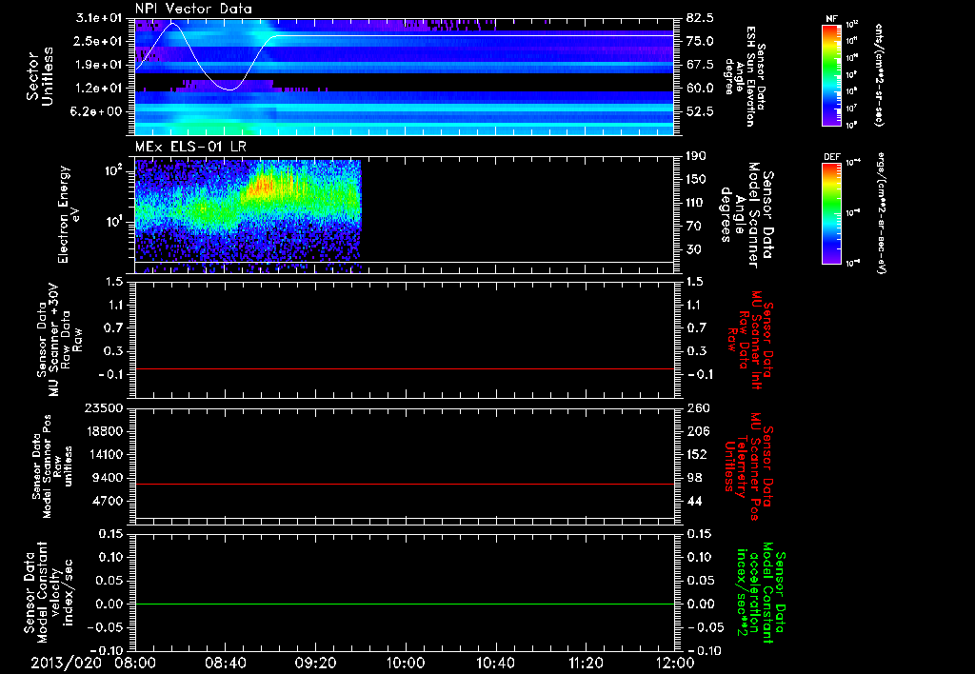Click the DEF color bar units label

[x=881, y=213]
